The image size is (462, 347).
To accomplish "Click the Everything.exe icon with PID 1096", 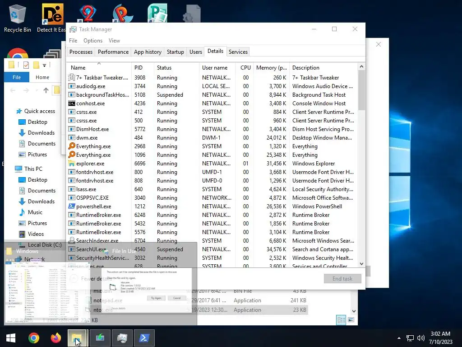I will (72, 155).
